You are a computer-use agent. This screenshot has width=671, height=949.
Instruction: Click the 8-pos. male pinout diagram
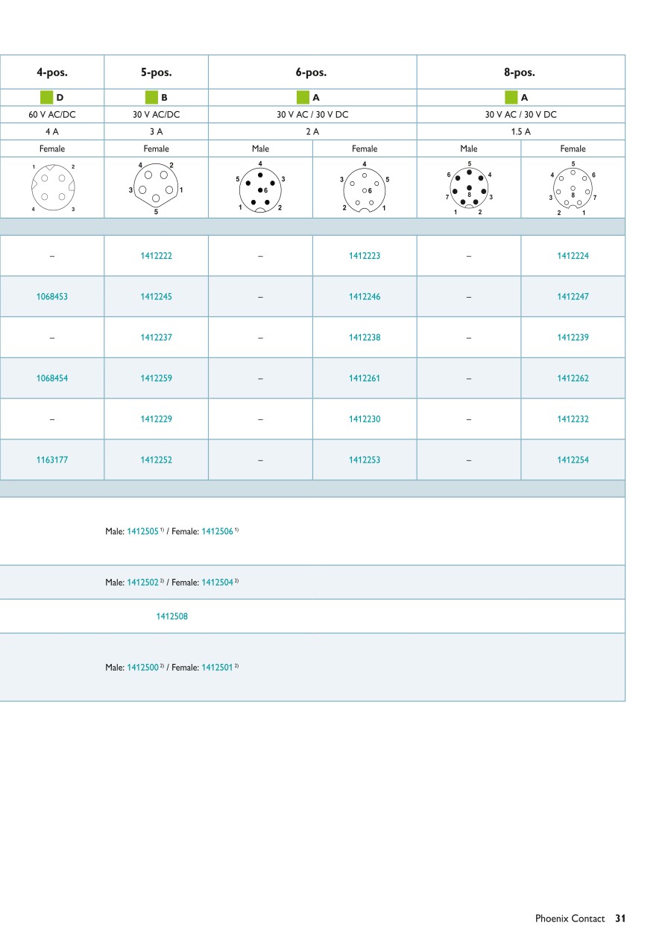coord(469,188)
